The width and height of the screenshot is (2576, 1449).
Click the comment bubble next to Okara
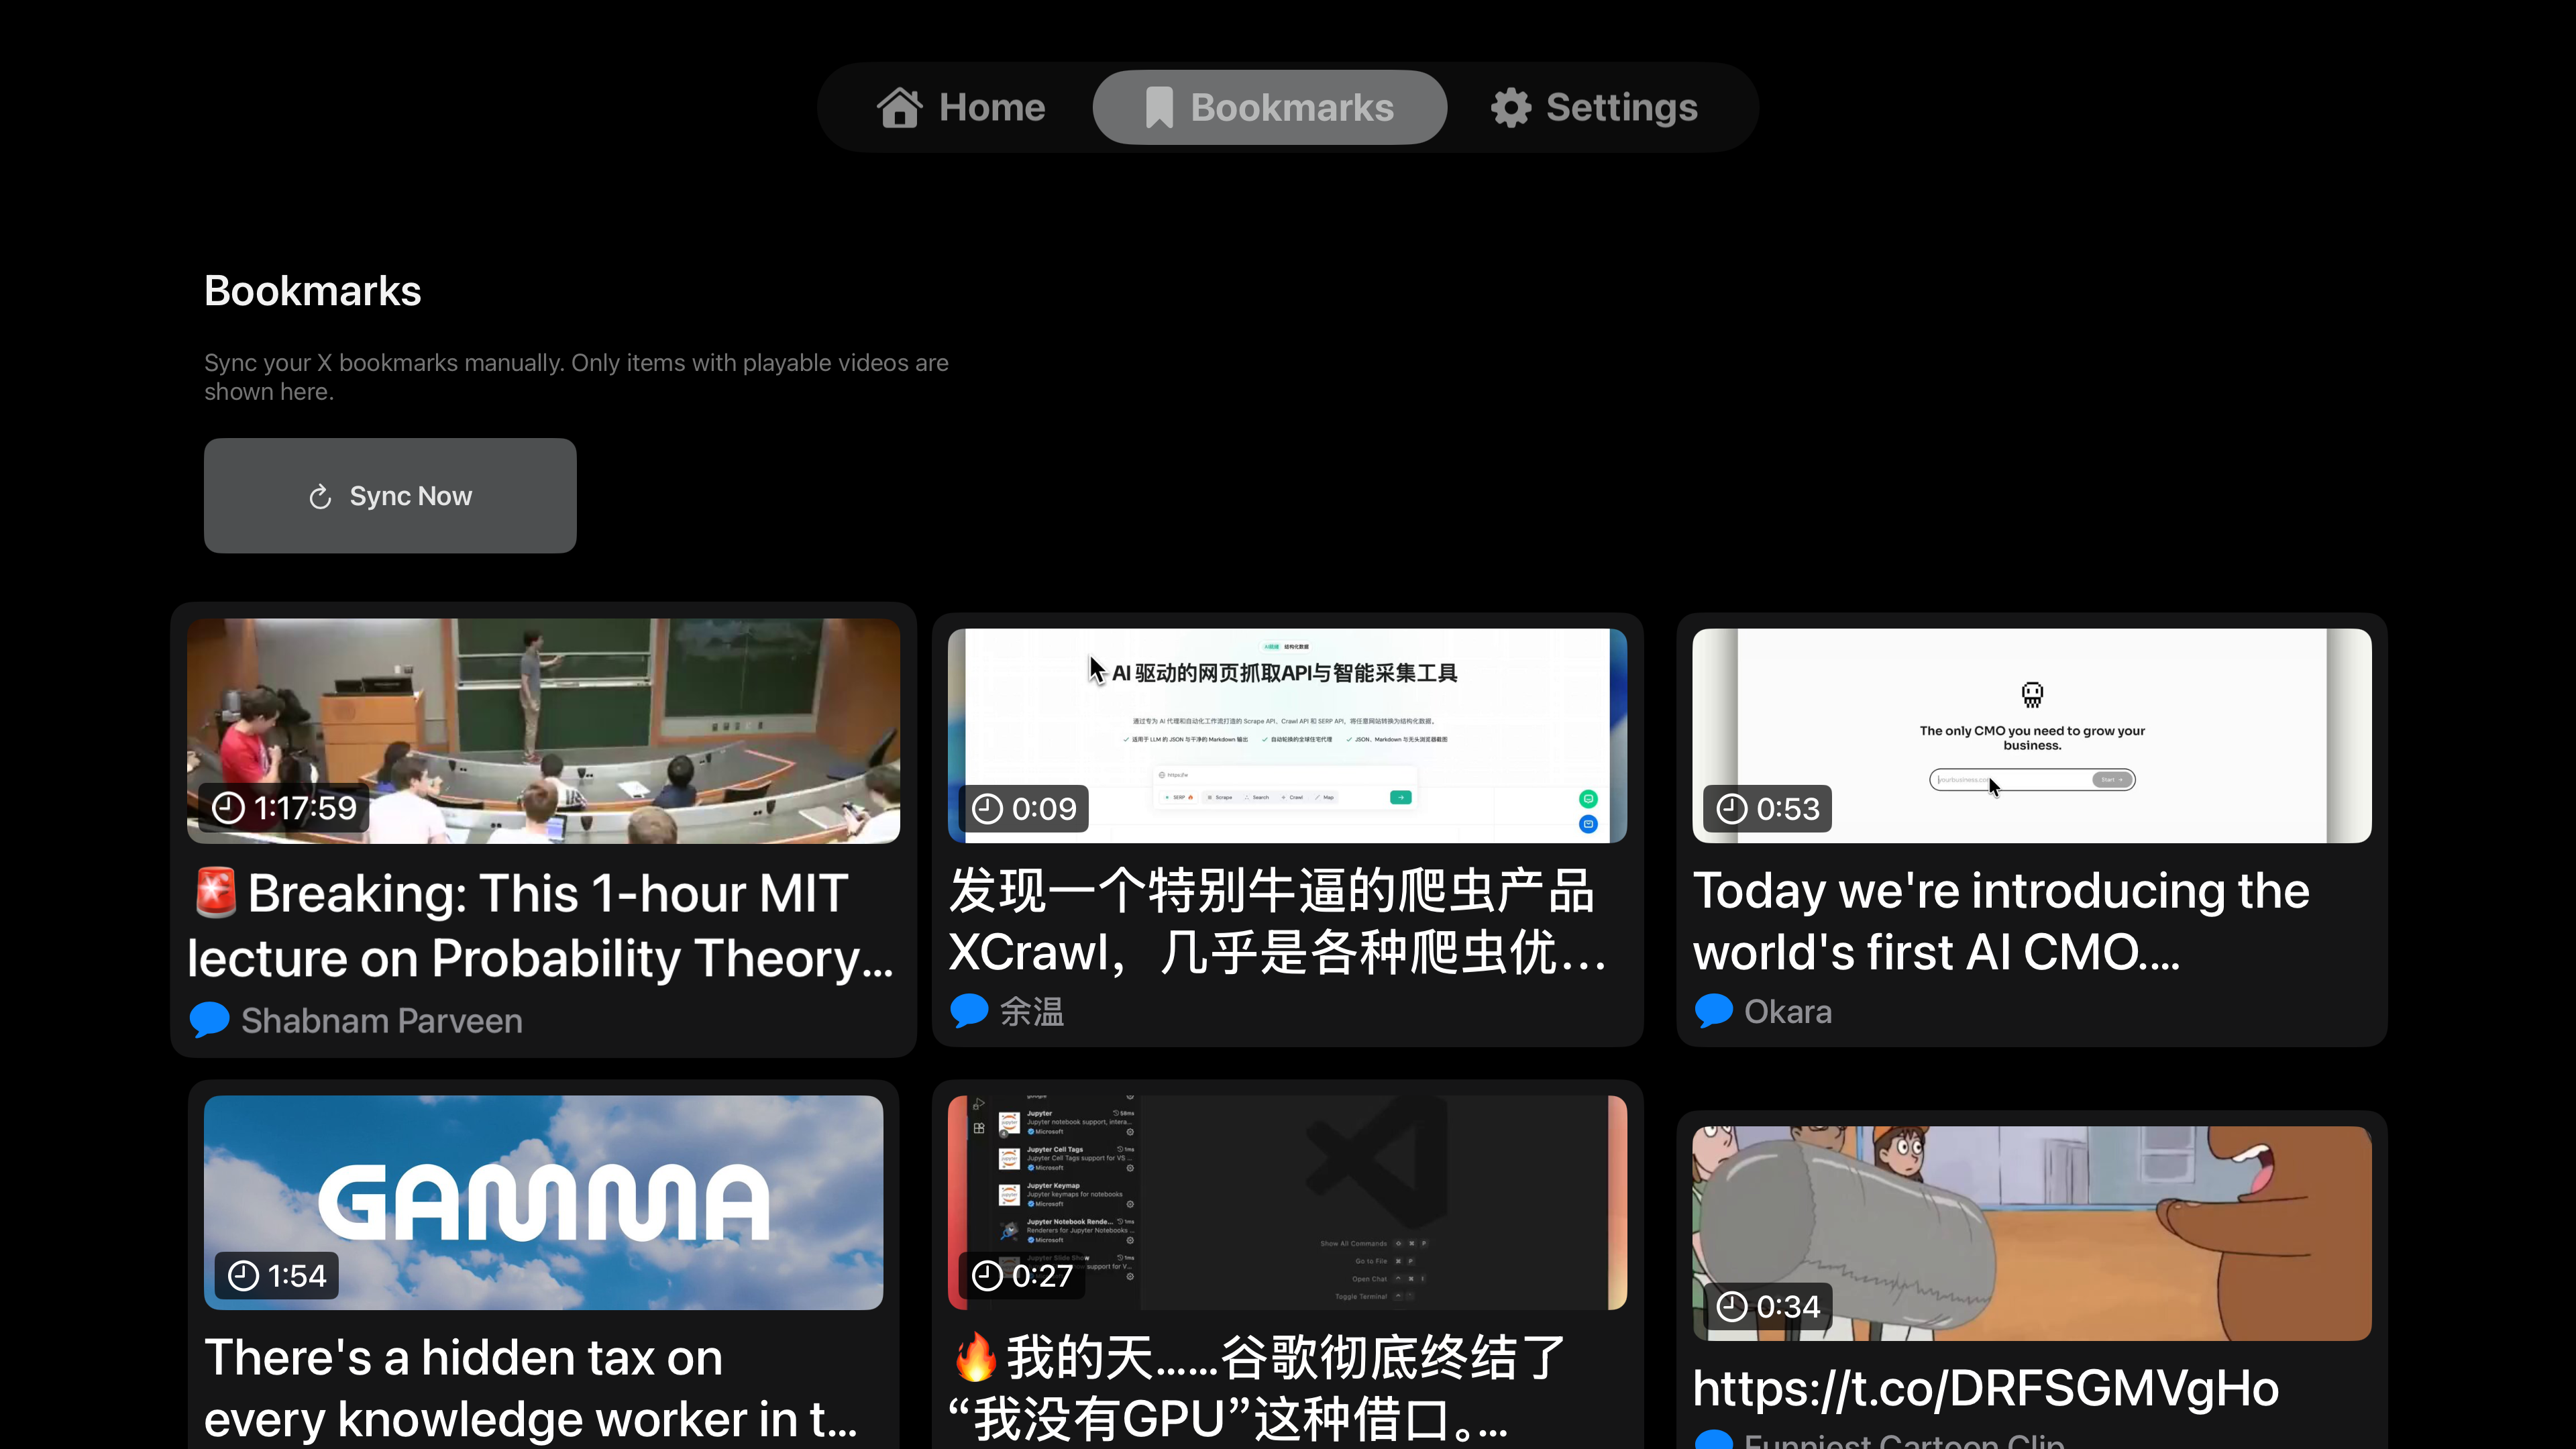click(1714, 1011)
